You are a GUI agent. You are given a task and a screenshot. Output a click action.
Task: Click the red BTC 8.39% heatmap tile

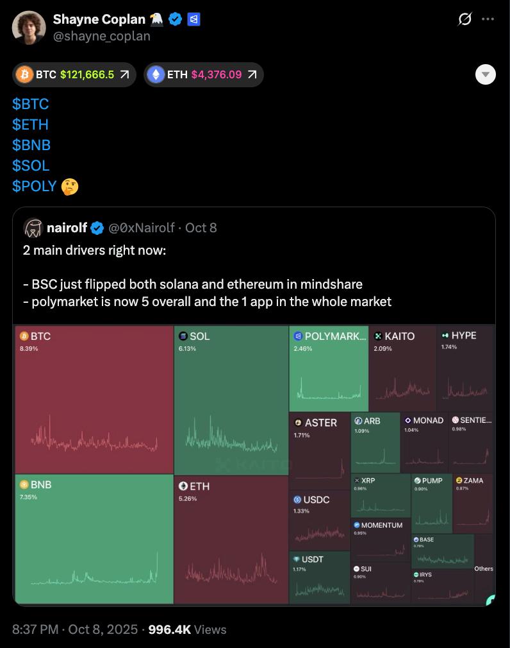coord(94,400)
